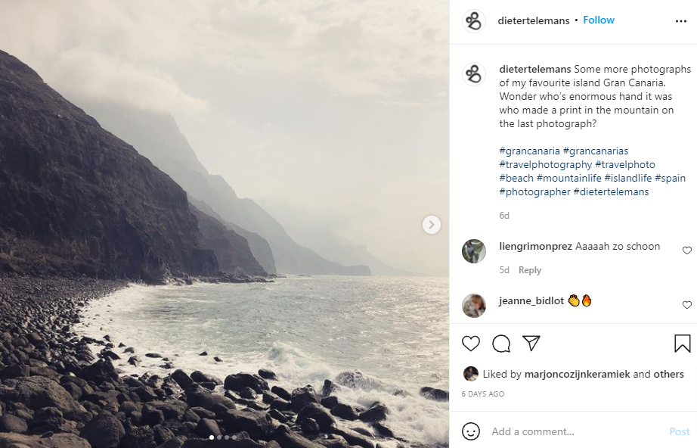Image resolution: width=697 pixels, height=448 pixels.
Task: Submit comment with the Post button
Action: click(679, 431)
